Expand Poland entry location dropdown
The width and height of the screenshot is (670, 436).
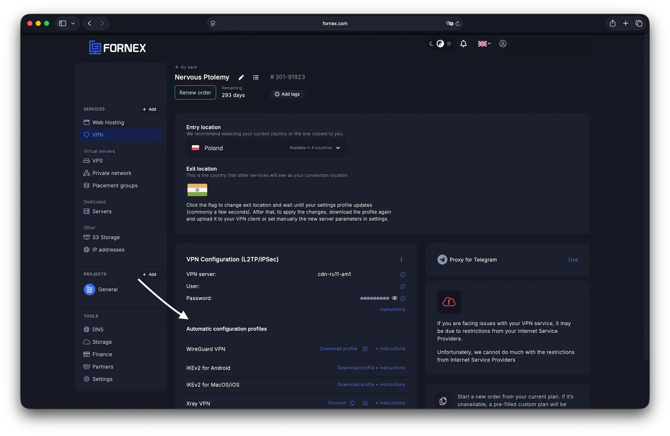click(266, 148)
